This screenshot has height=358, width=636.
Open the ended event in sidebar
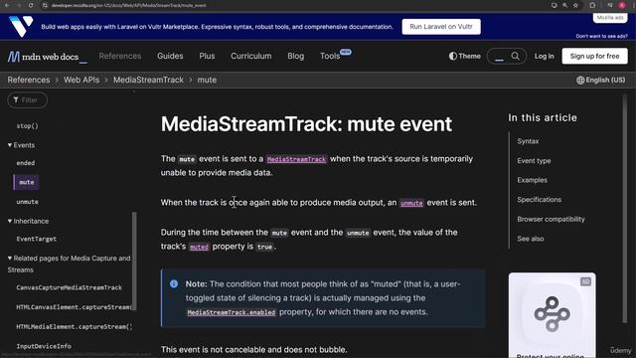(26, 163)
